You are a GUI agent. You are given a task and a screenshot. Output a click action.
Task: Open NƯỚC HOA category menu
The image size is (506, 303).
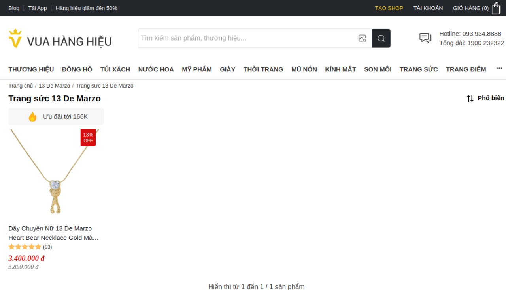click(156, 69)
